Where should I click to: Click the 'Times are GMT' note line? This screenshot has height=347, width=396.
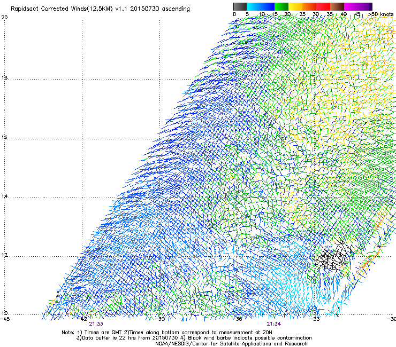tap(167, 333)
